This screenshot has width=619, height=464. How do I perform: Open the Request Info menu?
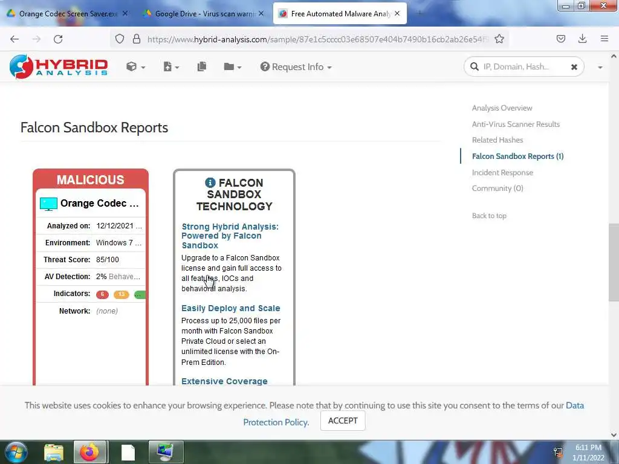coord(296,66)
